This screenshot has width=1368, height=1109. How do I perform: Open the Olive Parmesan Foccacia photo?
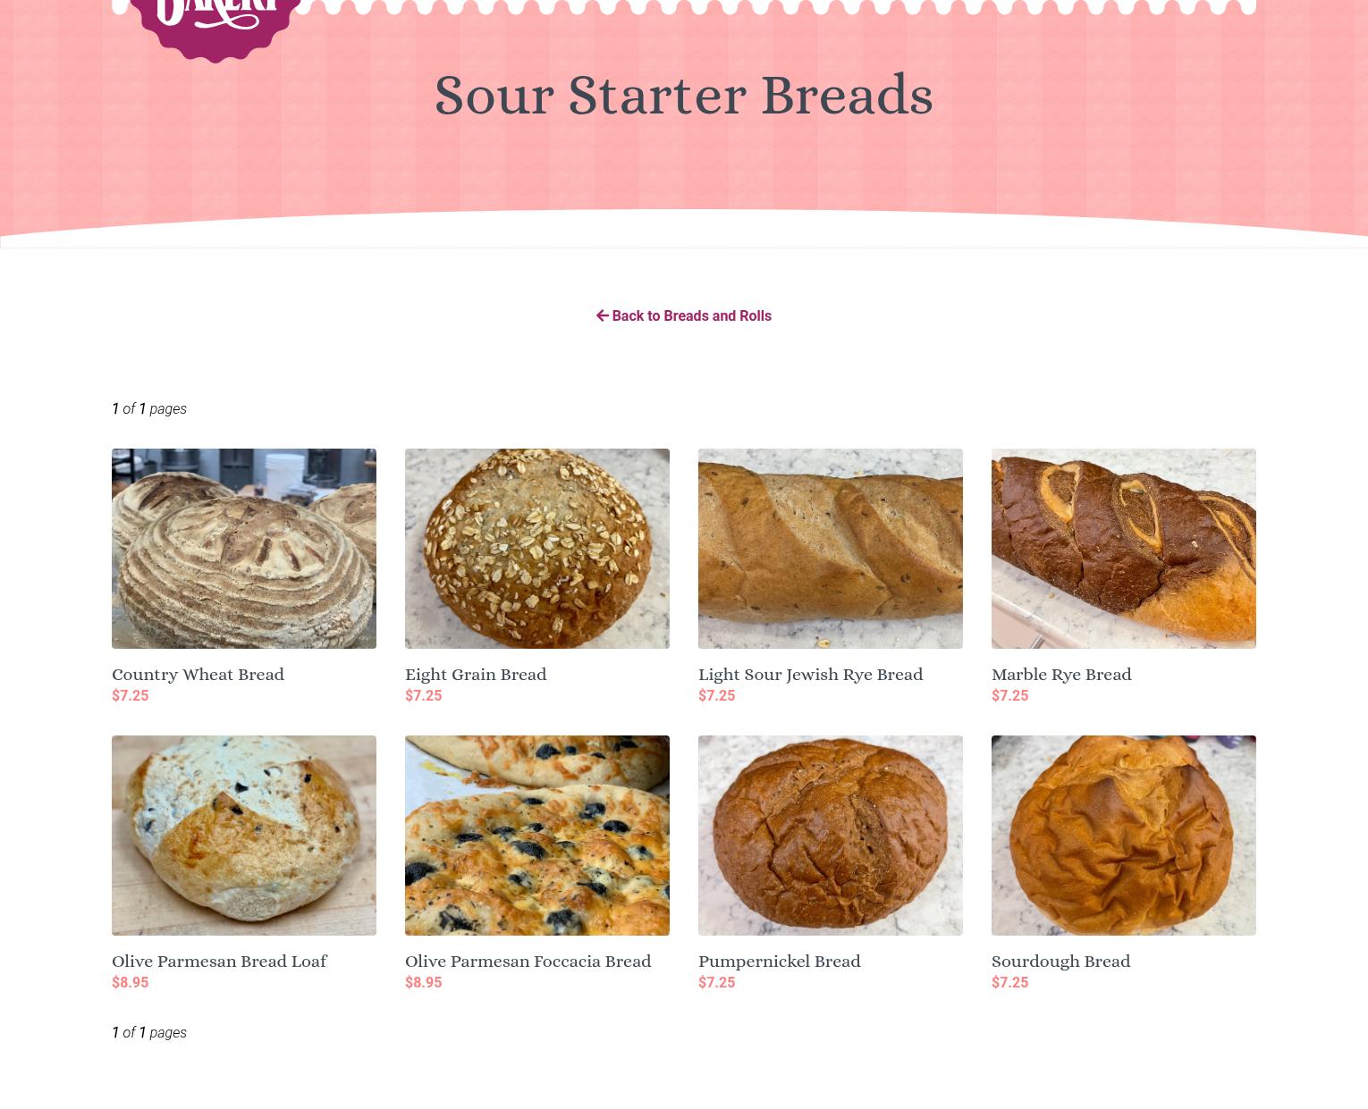(537, 836)
